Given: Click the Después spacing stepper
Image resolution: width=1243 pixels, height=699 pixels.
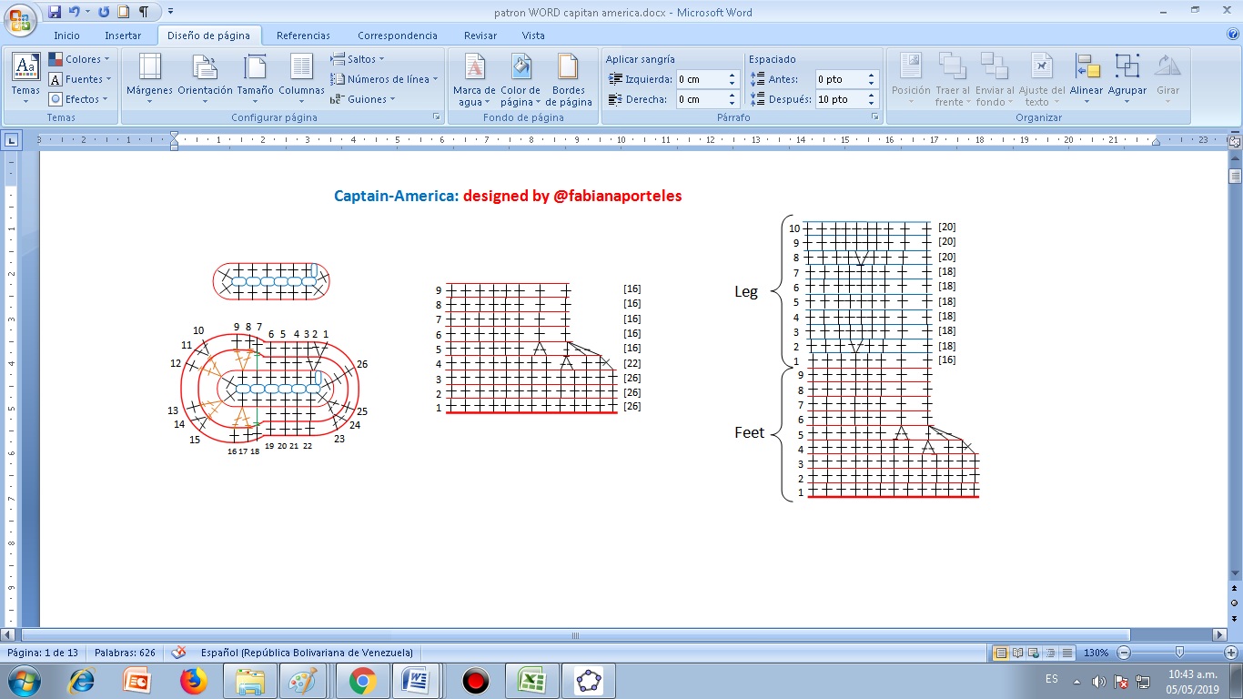Looking at the screenshot, I should [871, 99].
